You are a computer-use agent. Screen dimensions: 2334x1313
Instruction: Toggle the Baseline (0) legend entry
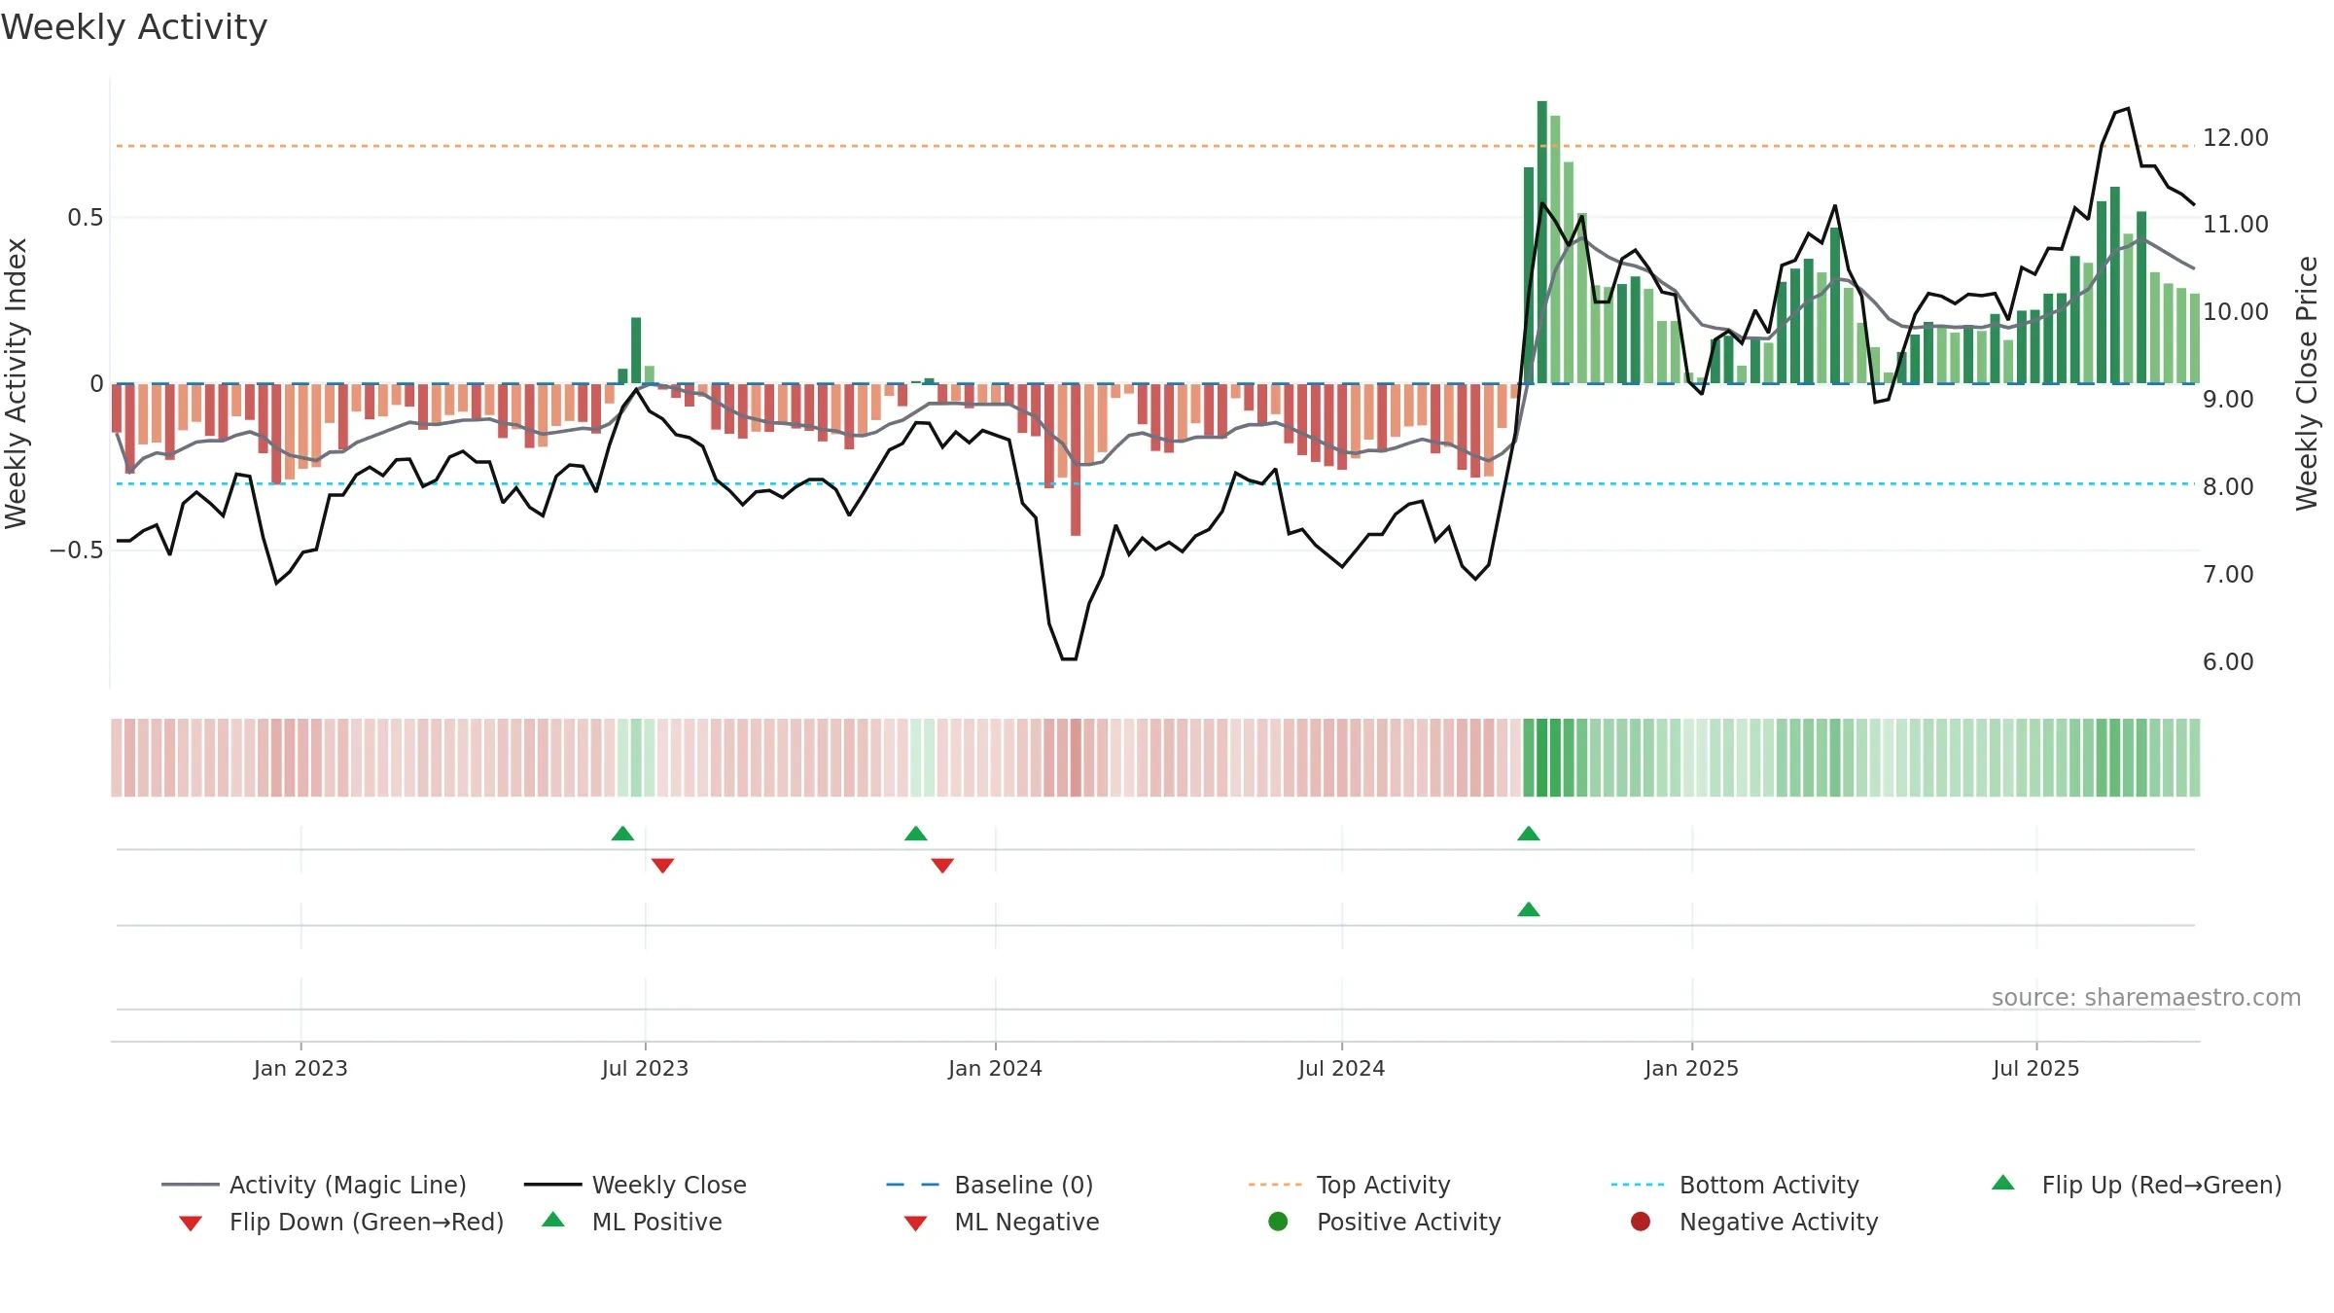(990, 1185)
